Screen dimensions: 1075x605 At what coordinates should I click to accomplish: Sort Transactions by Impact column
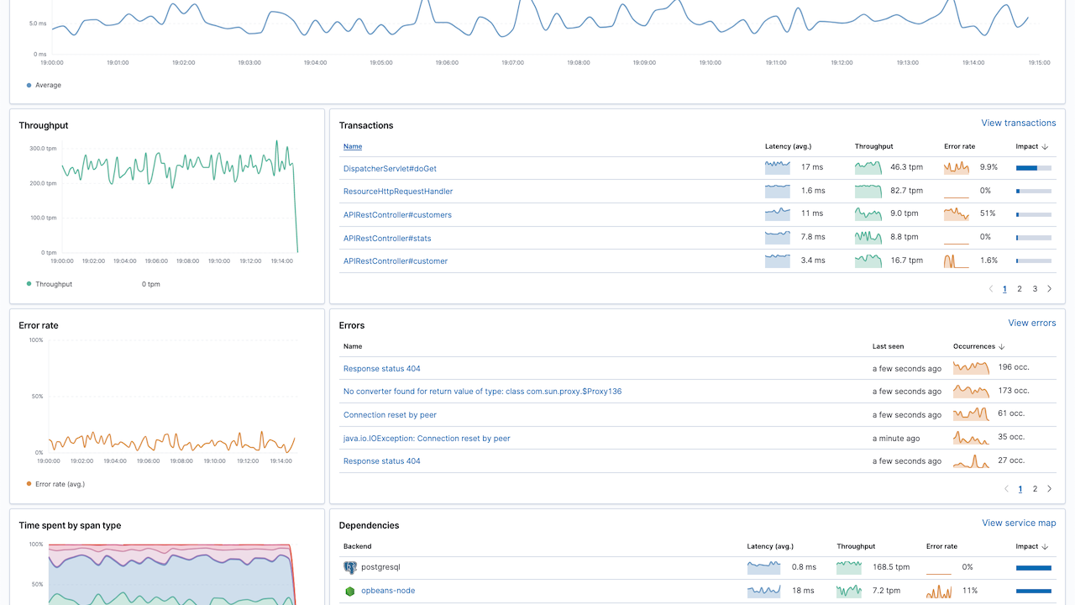1032,146
